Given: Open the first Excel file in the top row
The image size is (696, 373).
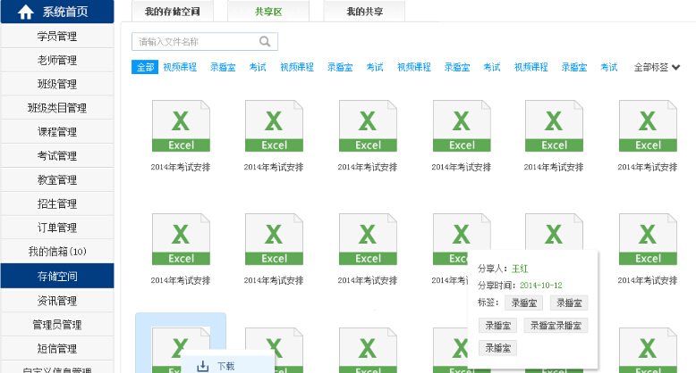Looking at the screenshot, I should click(181, 127).
